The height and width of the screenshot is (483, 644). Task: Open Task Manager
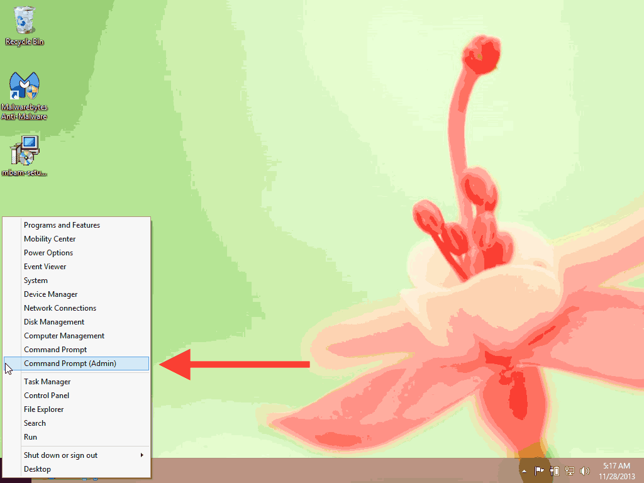tap(76, 382)
